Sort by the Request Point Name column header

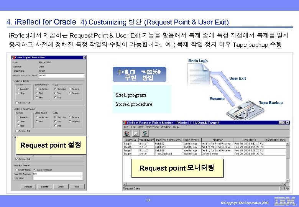click(168, 140)
